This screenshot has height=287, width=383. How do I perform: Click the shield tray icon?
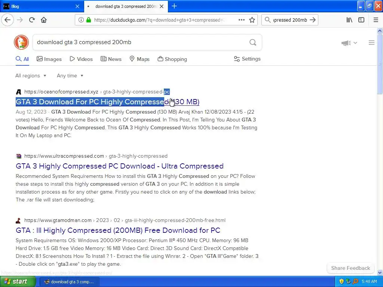click(341, 281)
